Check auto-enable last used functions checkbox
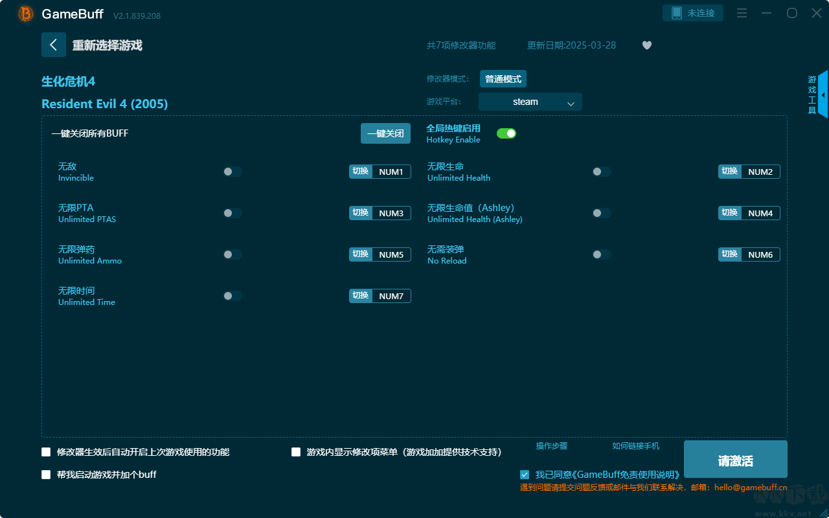 click(x=46, y=452)
